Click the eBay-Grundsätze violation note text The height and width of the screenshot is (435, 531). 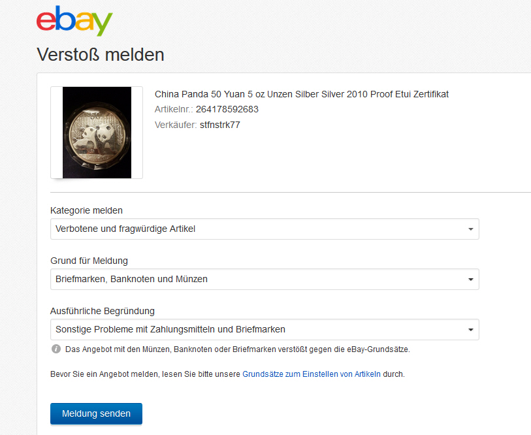(237, 349)
